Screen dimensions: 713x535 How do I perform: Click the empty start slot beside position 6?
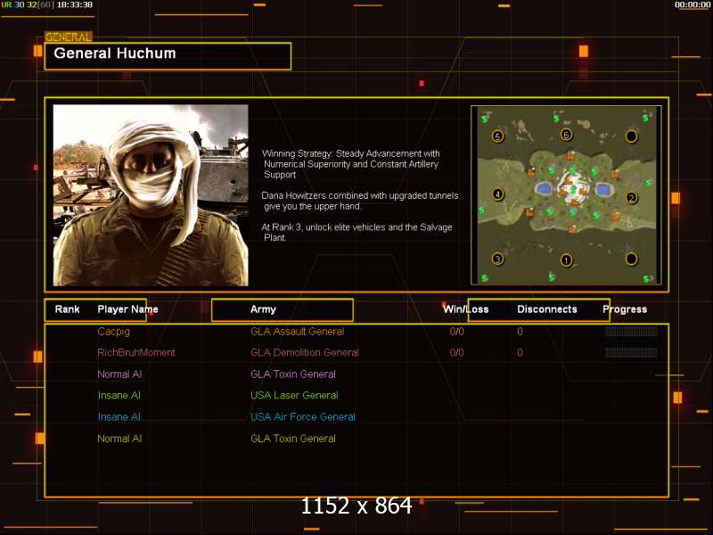631,136
